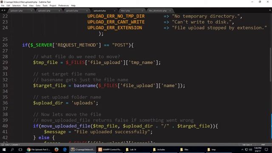Open the Preferences menu

63,6
